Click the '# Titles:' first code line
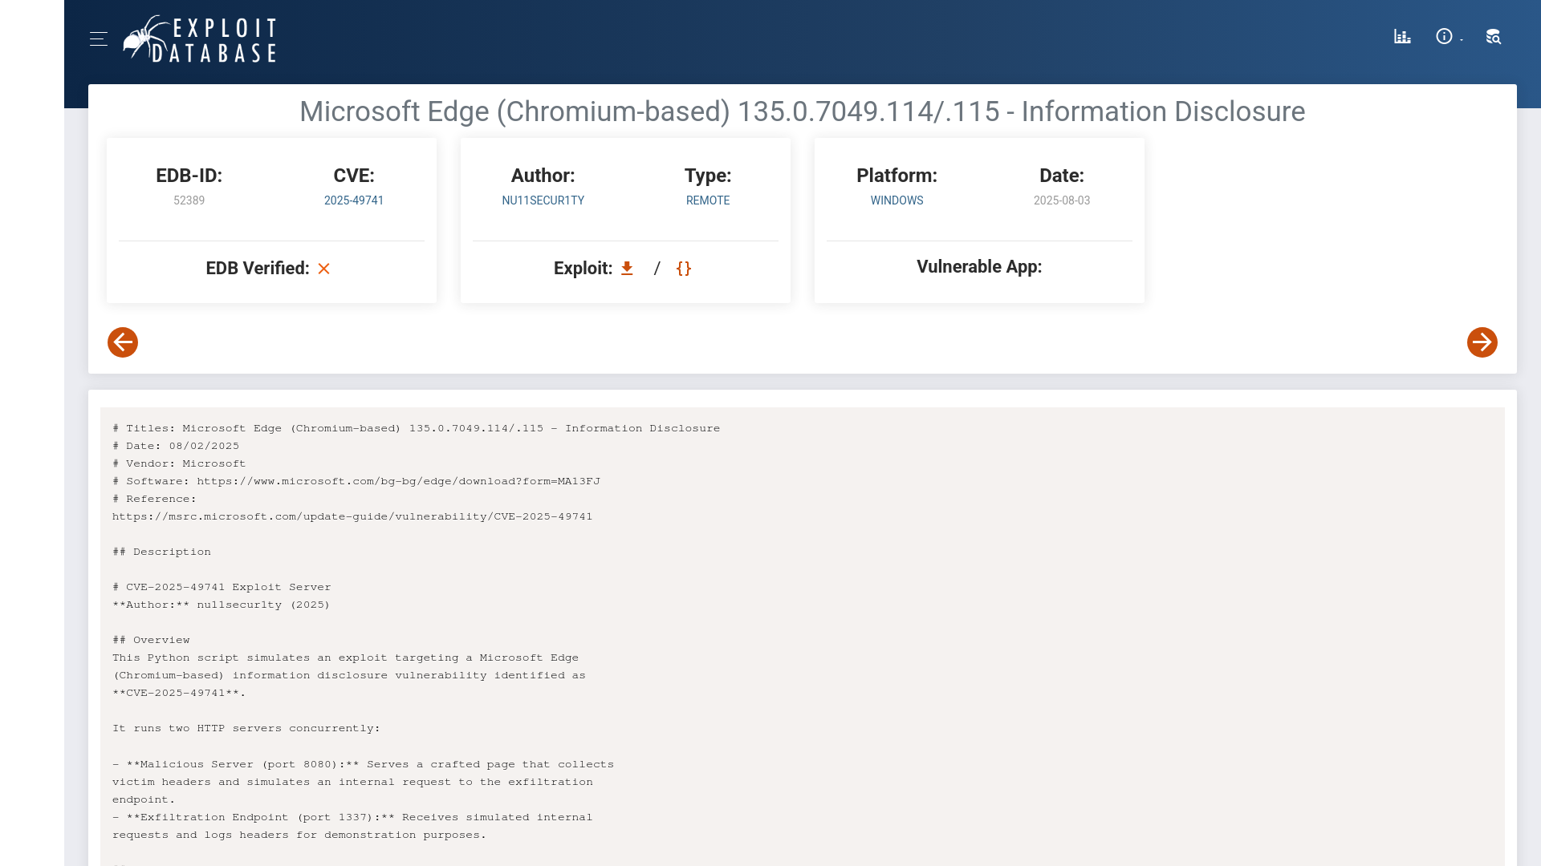This screenshot has height=866, width=1541. pos(416,428)
